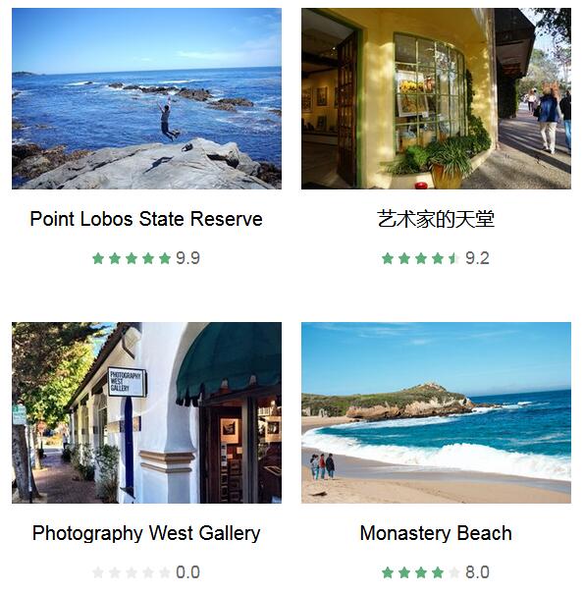Click last gray star under Photography West Gallery
584x593 pixels.
point(165,572)
